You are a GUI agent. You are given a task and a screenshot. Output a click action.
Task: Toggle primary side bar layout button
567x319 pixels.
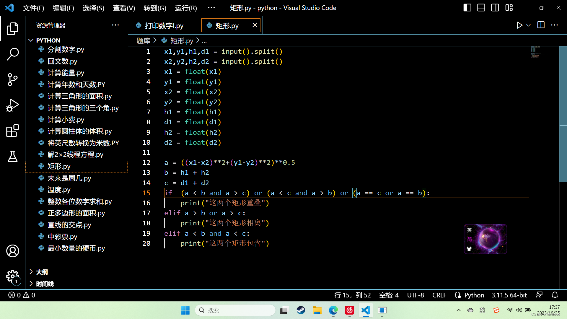(x=467, y=8)
